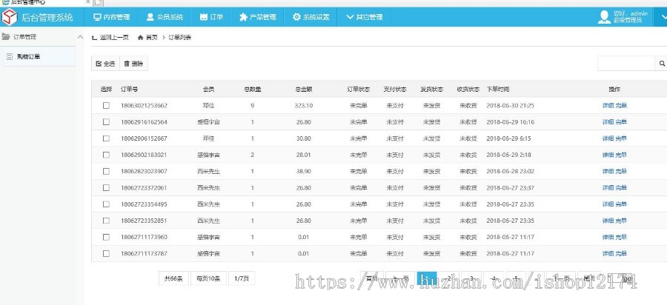Click the 每页10条 per-page box
The width and height of the screenshot is (667, 305).
coord(208,278)
